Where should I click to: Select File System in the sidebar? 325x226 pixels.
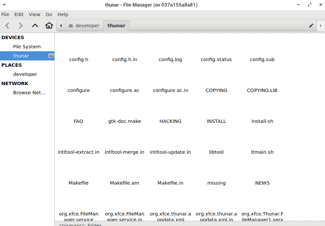[27, 47]
